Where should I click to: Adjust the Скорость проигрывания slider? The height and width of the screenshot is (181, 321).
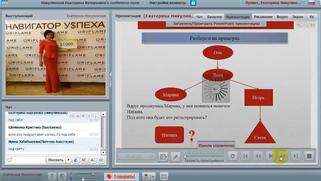[185, 156]
